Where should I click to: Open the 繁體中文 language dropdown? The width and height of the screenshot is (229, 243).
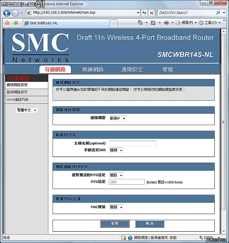pos(26,110)
